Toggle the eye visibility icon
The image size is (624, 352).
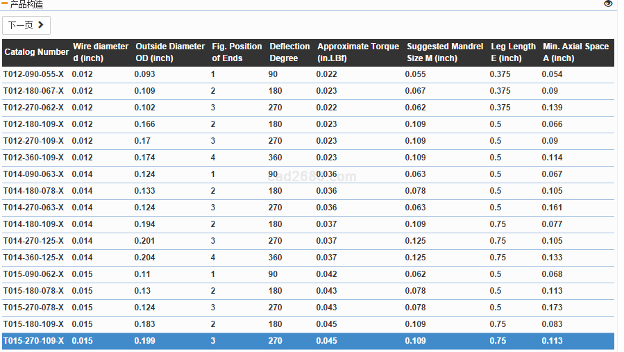tap(608, 4)
